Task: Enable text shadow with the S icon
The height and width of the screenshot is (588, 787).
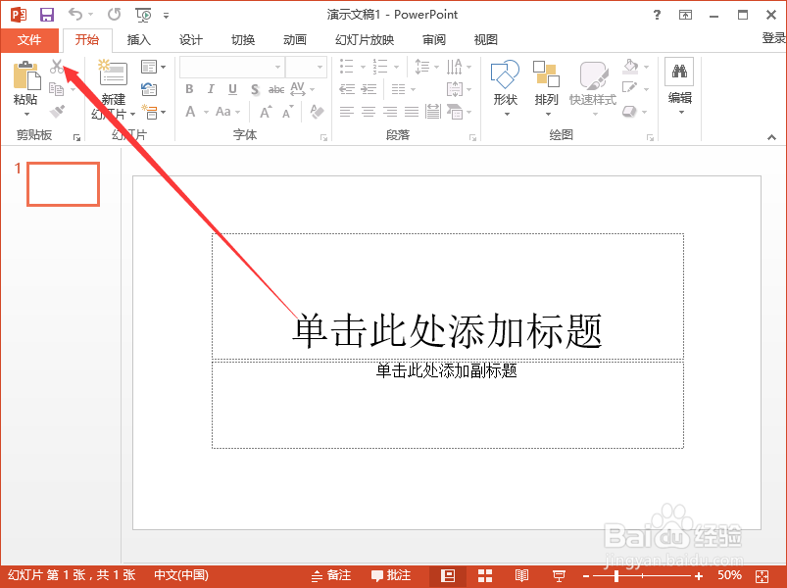Action: click(x=253, y=88)
